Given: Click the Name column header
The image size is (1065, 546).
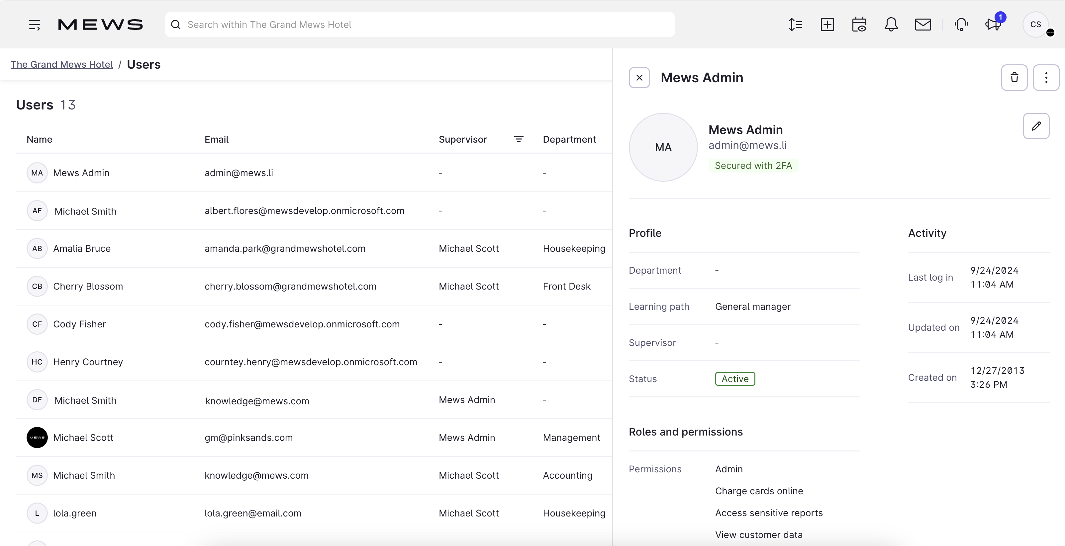Looking at the screenshot, I should [x=39, y=140].
